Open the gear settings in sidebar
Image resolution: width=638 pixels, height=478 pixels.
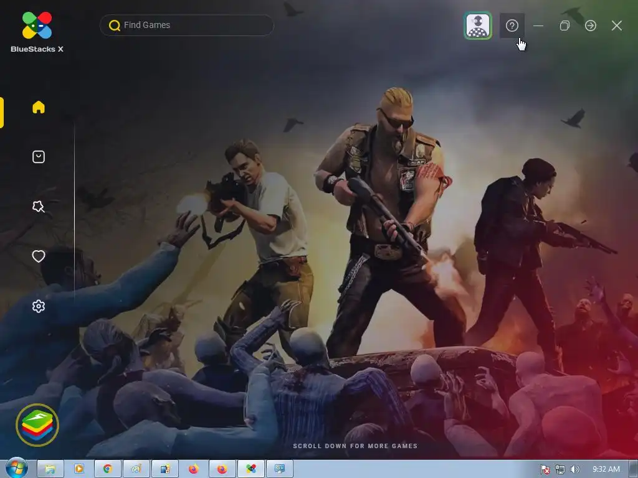pyautogui.click(x=39, y=306)
